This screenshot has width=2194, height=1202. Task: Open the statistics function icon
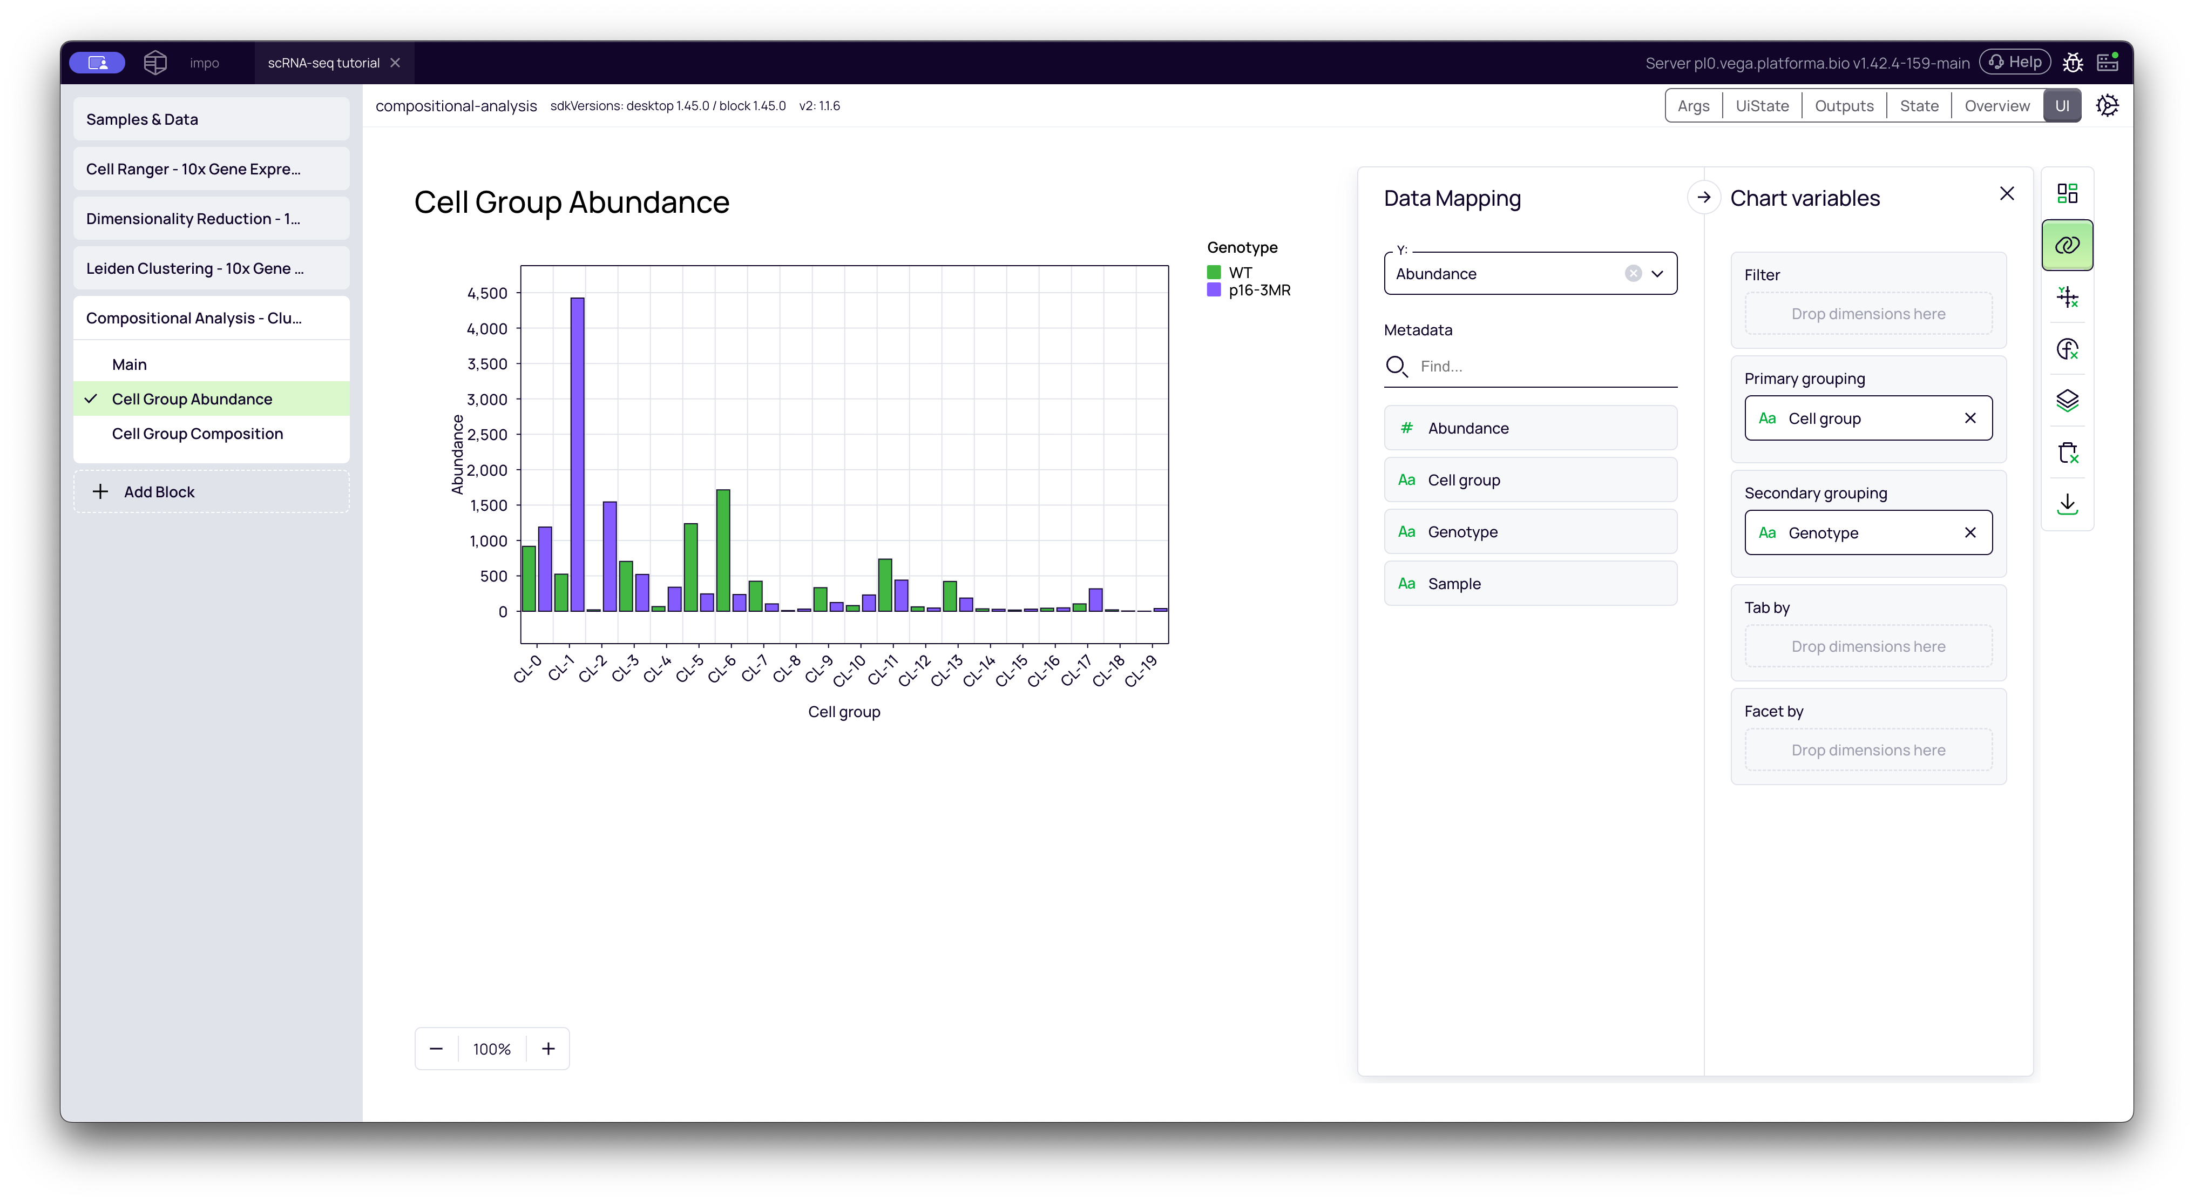click(2067, 349)
